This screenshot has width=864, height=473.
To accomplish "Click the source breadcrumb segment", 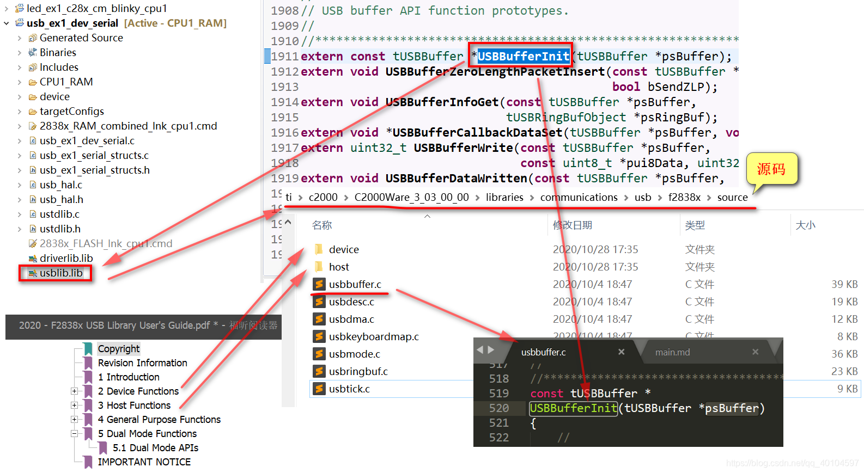I will [x=732, y=197].
